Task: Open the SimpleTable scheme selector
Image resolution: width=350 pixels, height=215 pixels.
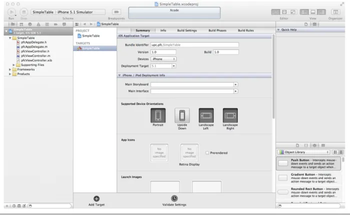Action: pyautogui.click(x=43, y=12)
